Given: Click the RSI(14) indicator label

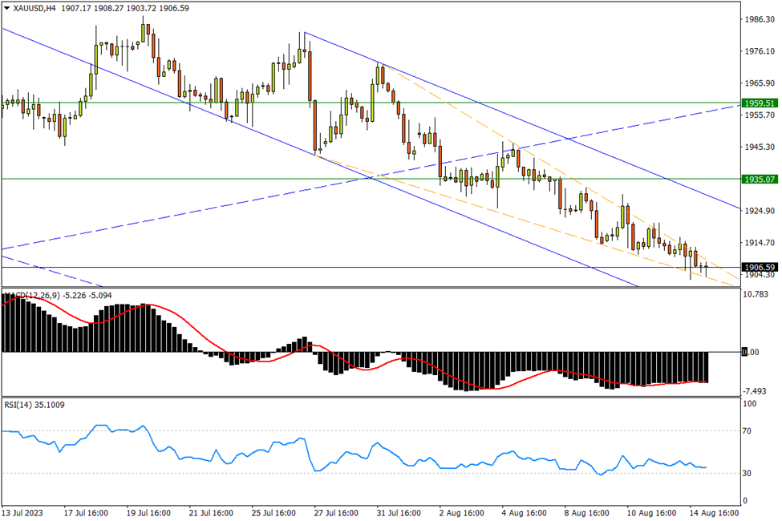Looking at the screenshot, I should coord(34,405).
